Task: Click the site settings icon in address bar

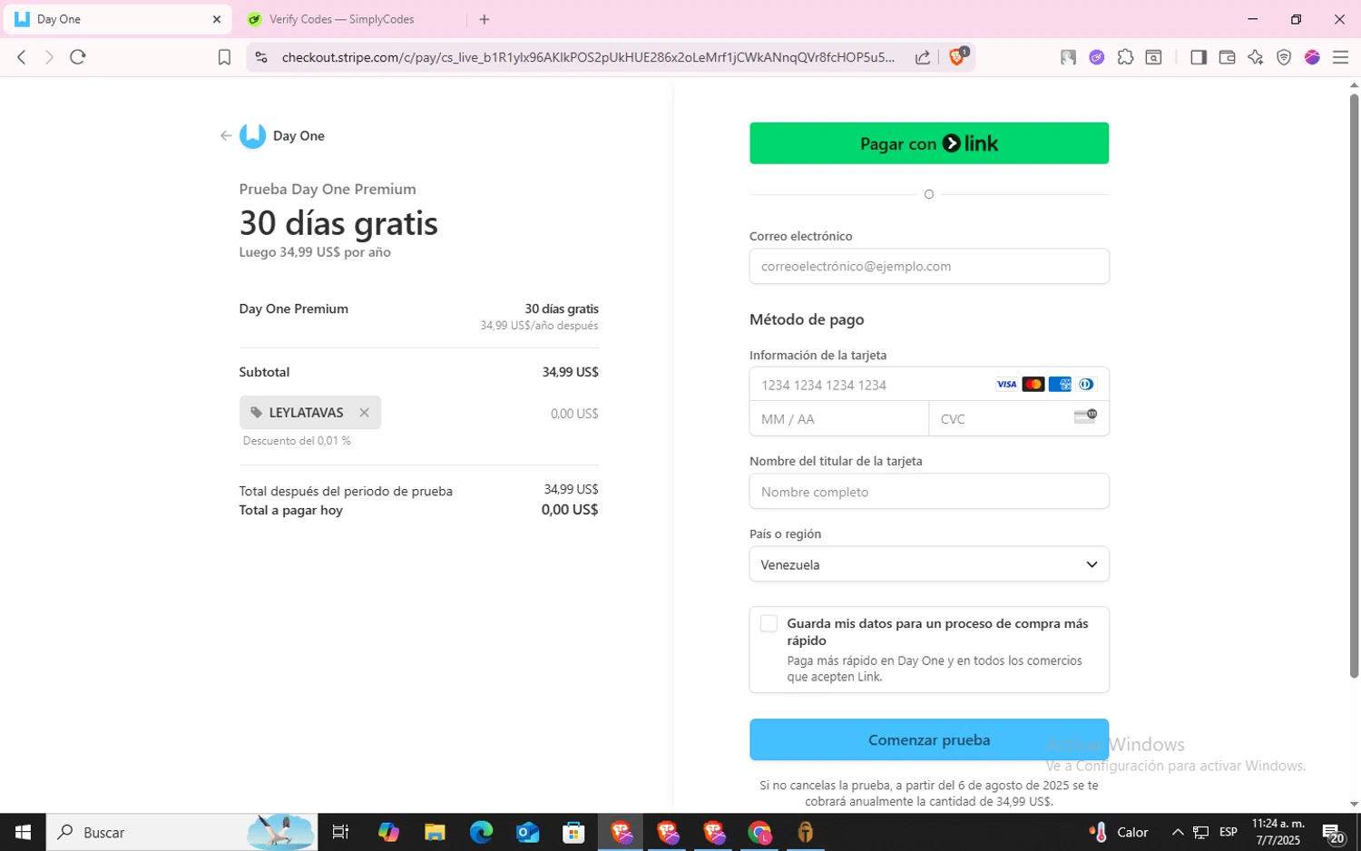Action: 261,57
